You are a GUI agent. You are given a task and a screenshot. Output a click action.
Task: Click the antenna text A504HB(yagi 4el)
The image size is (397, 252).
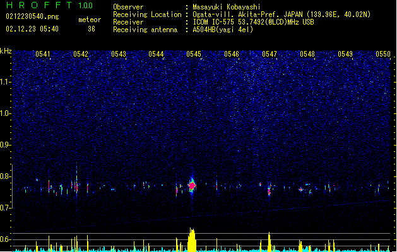223,30
